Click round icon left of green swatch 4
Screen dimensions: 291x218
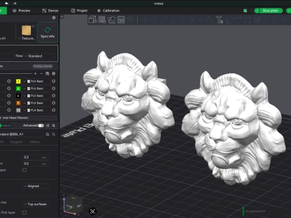[x=9, y=88]
